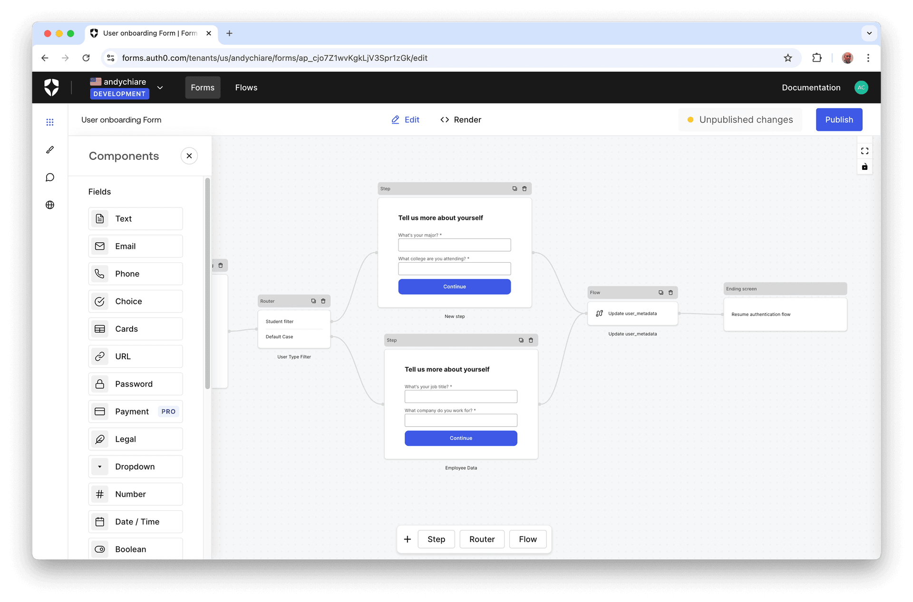Screen dimensions: 913x602
Task: Click the Components panel scrollbar
Action: (207, 283)
